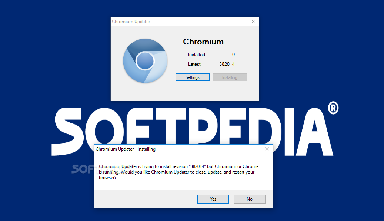
Task: Click the Installed: label
Action: (x=197, y=55)
